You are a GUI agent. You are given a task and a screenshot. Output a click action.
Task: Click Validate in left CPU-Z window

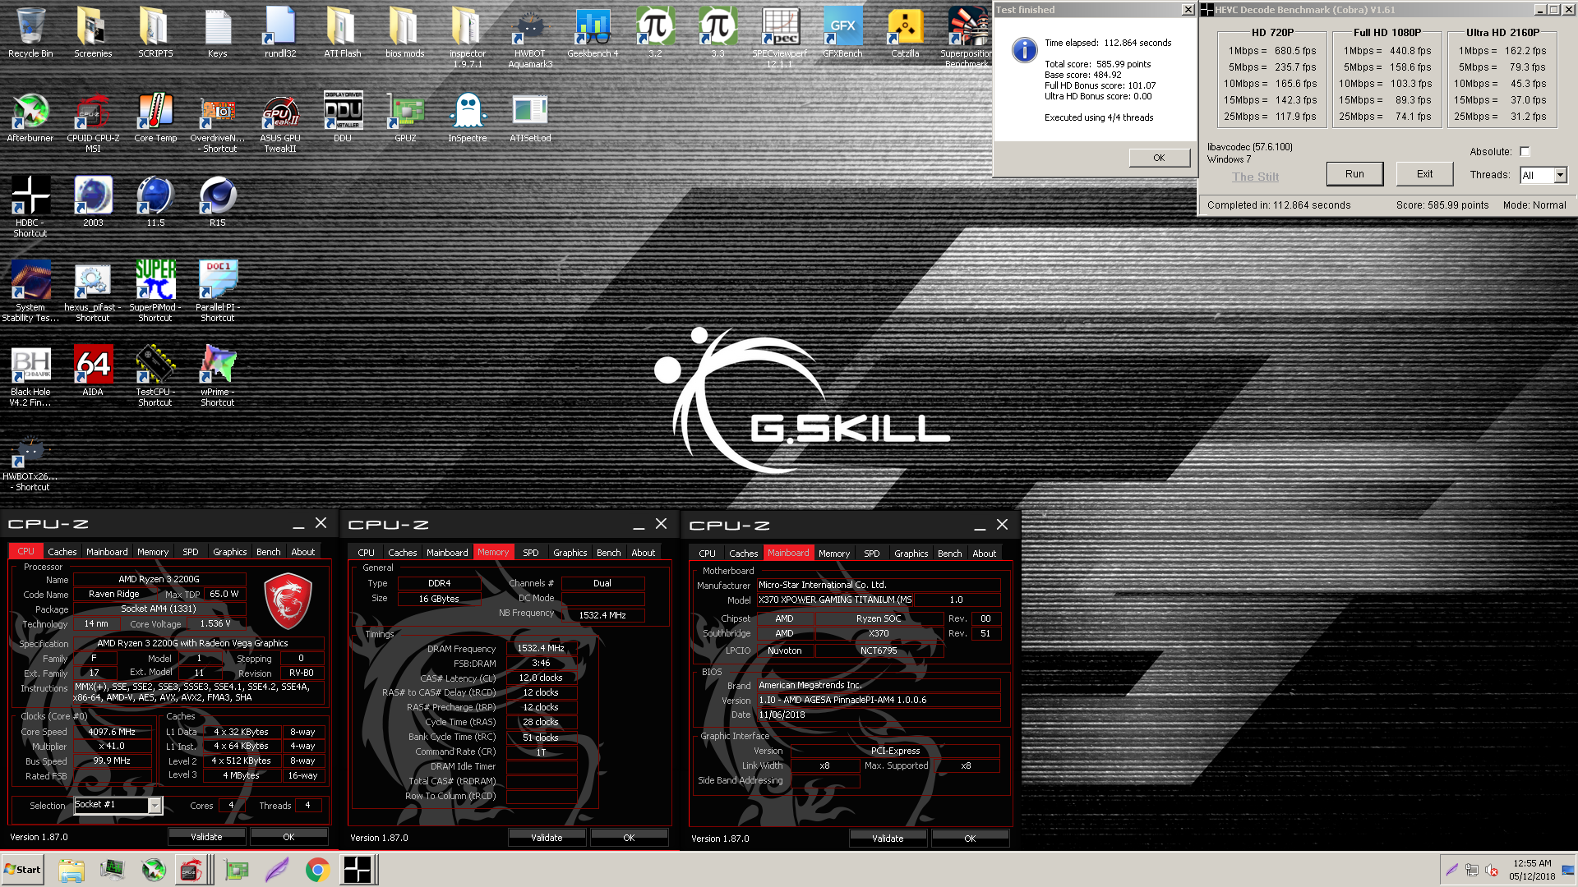pyautogui.click(x=206, y=837)
